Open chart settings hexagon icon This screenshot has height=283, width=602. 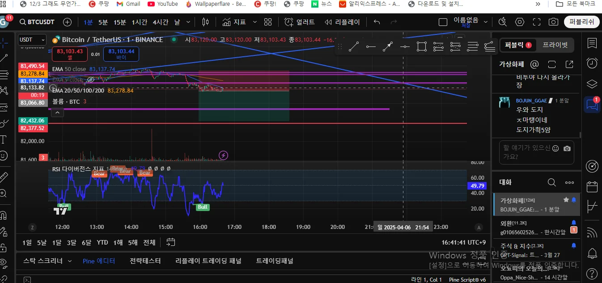[x=519, y=22]
